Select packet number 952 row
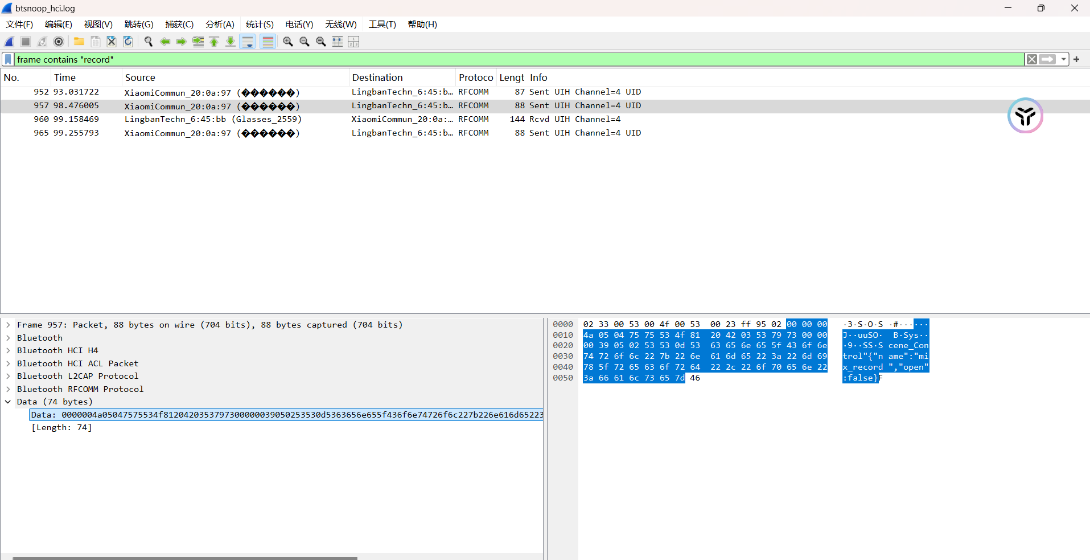 point(545,92)
